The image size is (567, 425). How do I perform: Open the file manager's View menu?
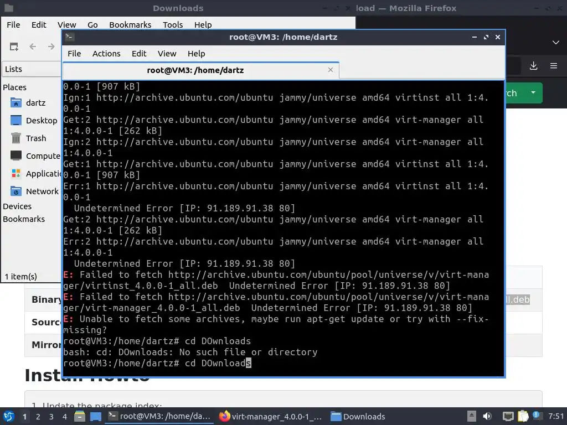coord(66,24)
